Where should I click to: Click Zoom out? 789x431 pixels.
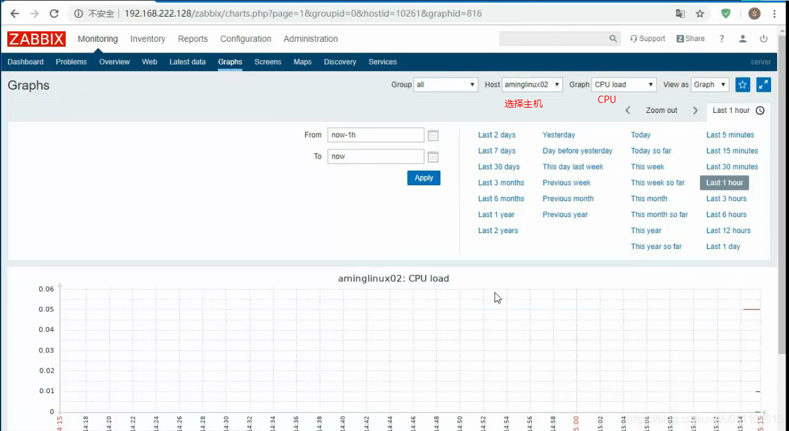[x=661, y=110]
